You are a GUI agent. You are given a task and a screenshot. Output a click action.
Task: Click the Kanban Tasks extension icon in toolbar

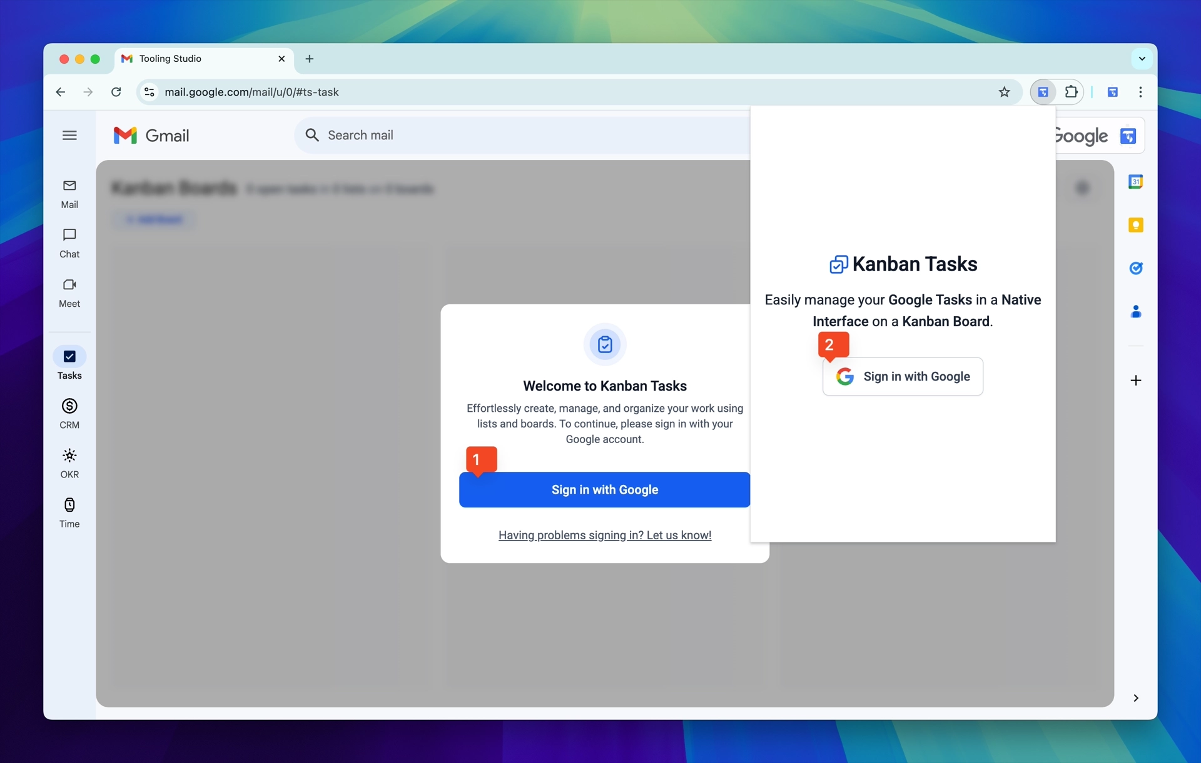[x=1043, y=92]
